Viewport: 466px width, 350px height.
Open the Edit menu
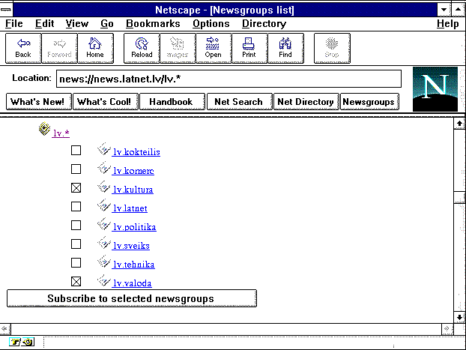[45, 24]
